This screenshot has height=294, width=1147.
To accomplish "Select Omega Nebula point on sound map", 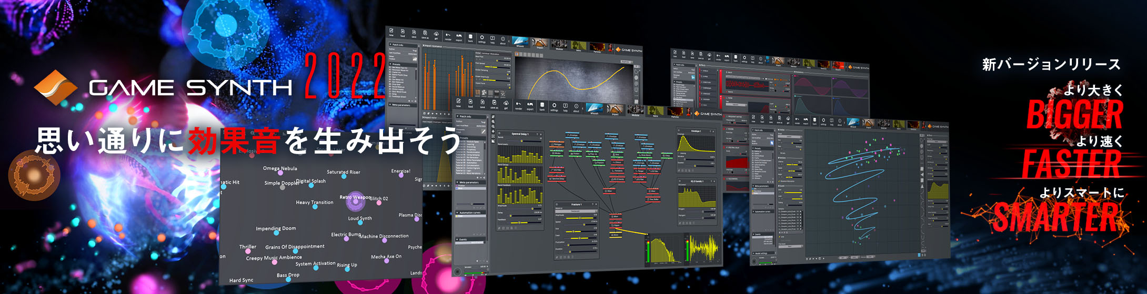I will click(280, 173).
